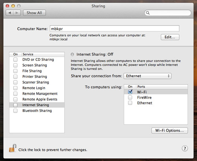Image resolution: width=197 pixels, height=161 pixels.
Task: Enable Bluetooth Sharing checkbox
Action: (x=15, y=111)
